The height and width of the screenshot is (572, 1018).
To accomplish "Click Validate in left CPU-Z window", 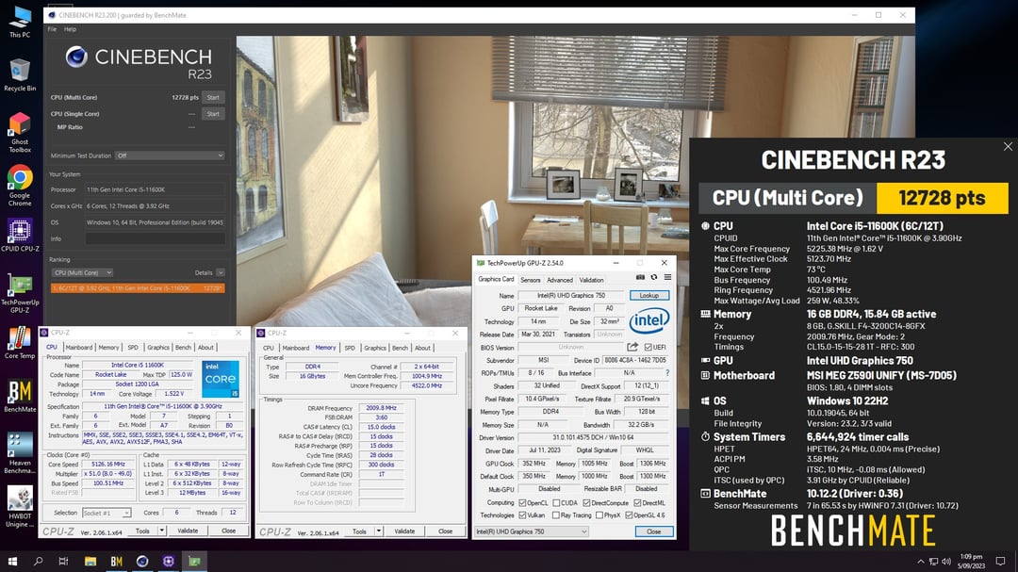I will coord(188,531).
